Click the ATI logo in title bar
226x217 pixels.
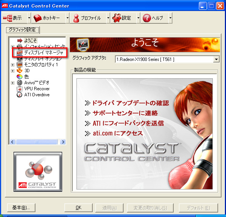[x=5, y=6]
